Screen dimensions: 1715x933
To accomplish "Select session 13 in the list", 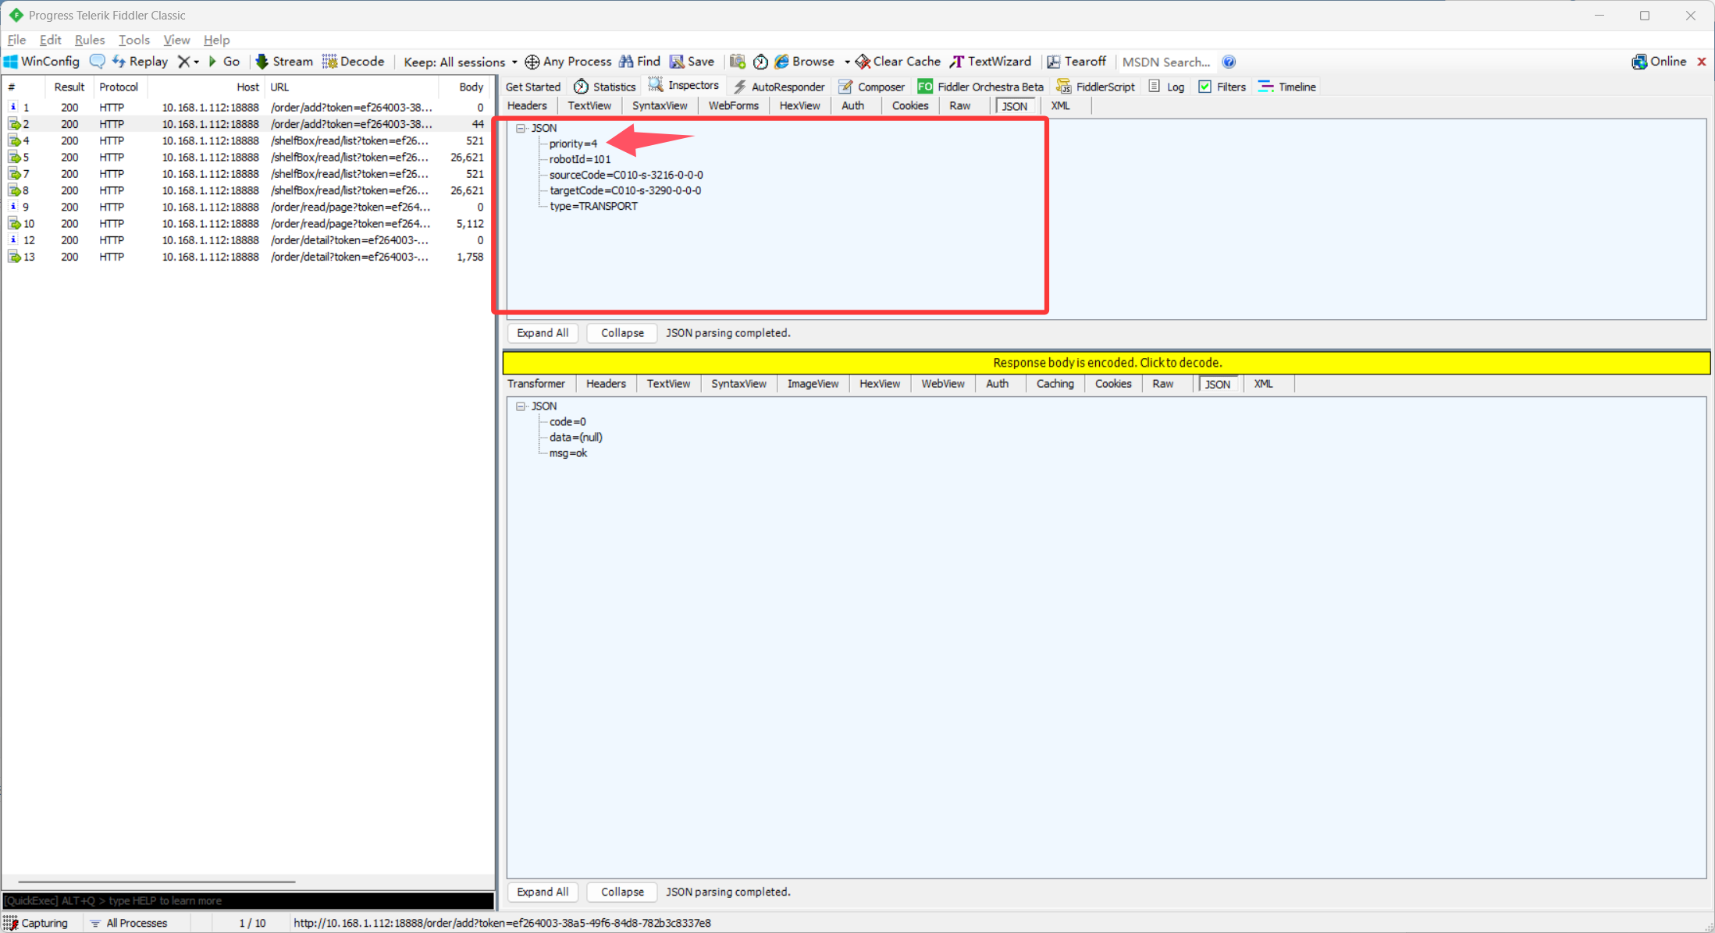I will [247, 257].
